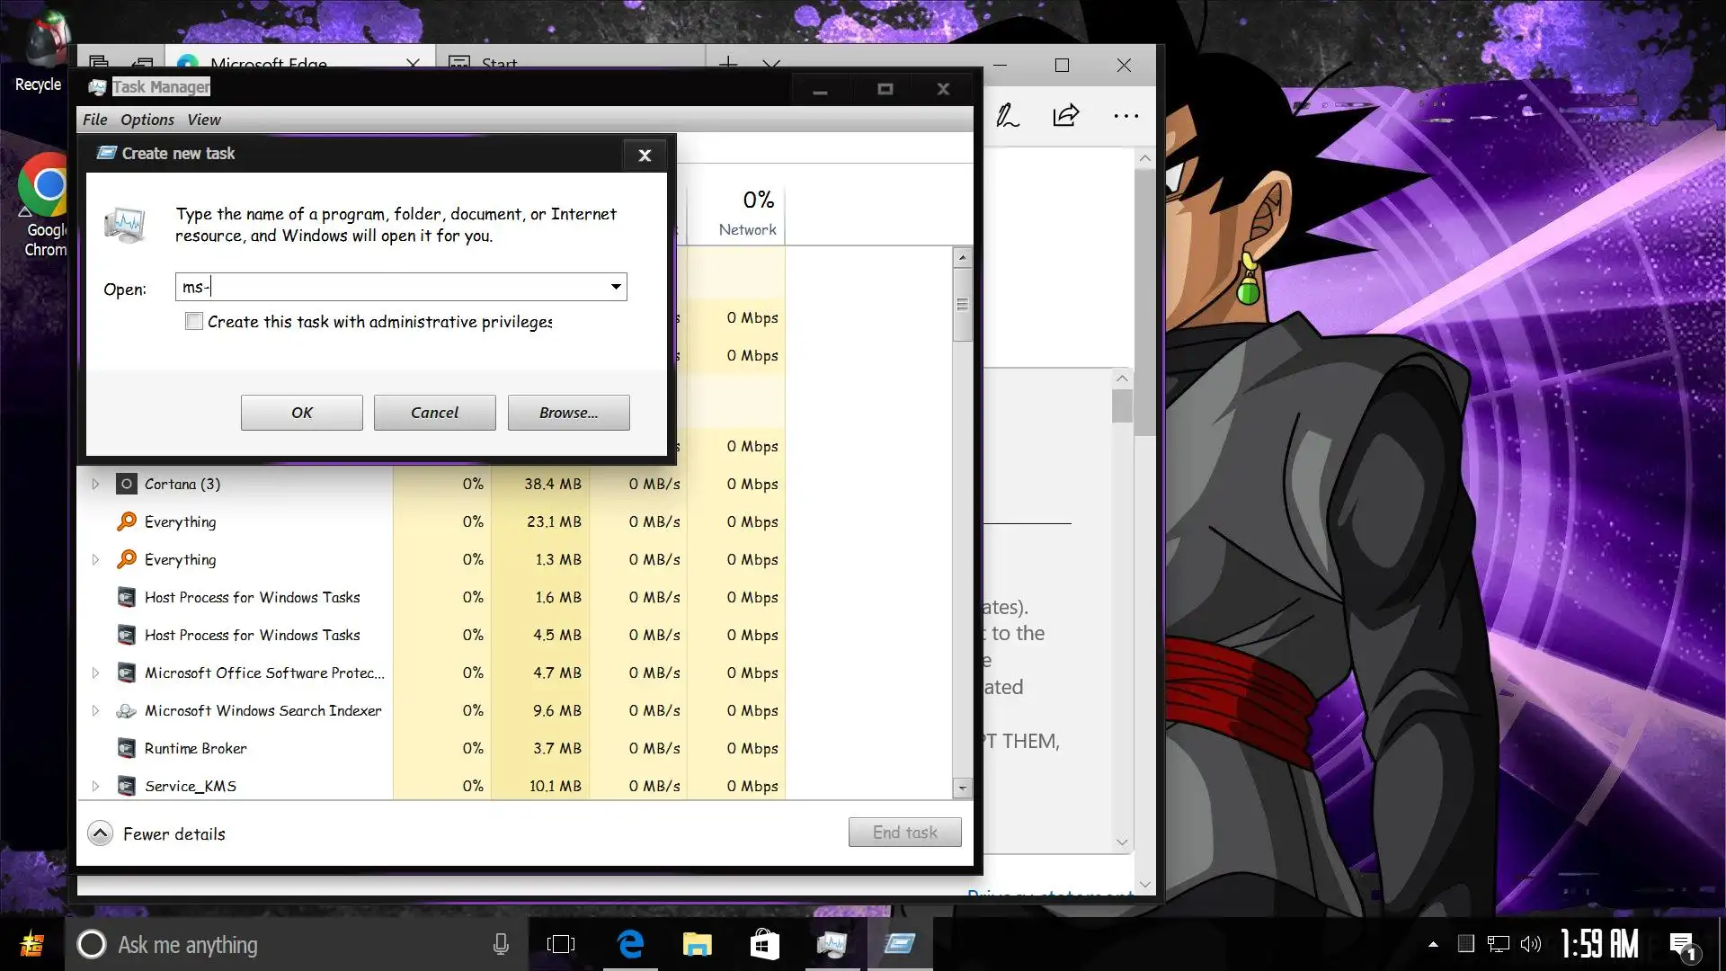This screenshot has height=971, width=1726.
Task: Click the Task View taskbar icon
Action: tap(560, 944)
